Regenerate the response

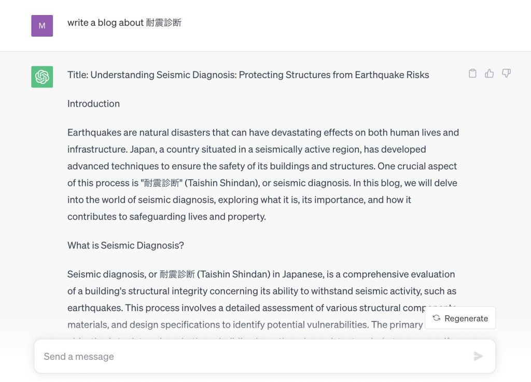click(460, 318)
